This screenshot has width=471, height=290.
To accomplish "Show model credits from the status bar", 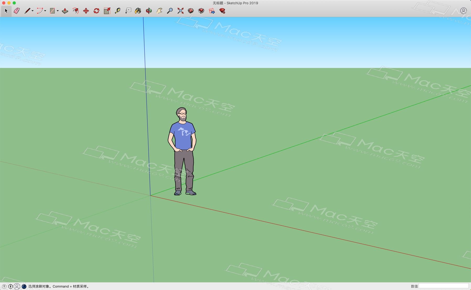I will coord(10,287).
